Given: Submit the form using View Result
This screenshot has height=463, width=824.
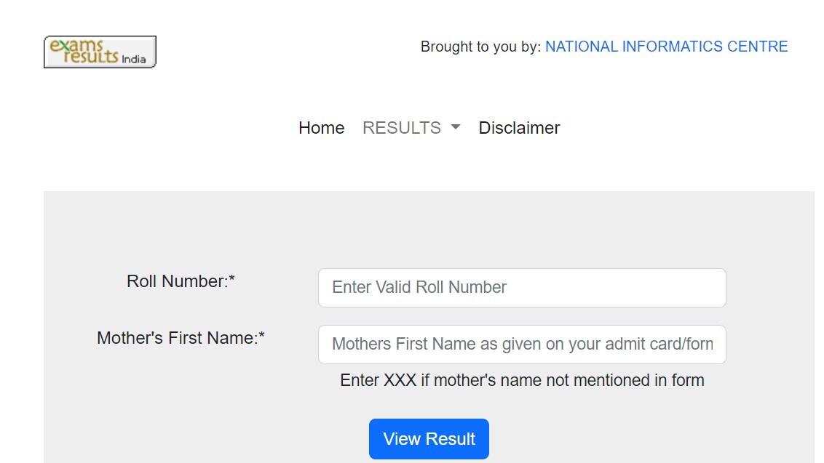Looking at the screenshot, I should point(429,438).
